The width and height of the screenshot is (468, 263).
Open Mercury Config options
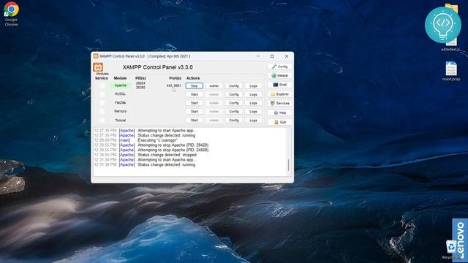coord(234,111)
